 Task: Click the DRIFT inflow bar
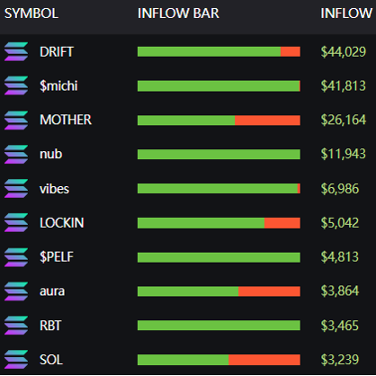219,51
